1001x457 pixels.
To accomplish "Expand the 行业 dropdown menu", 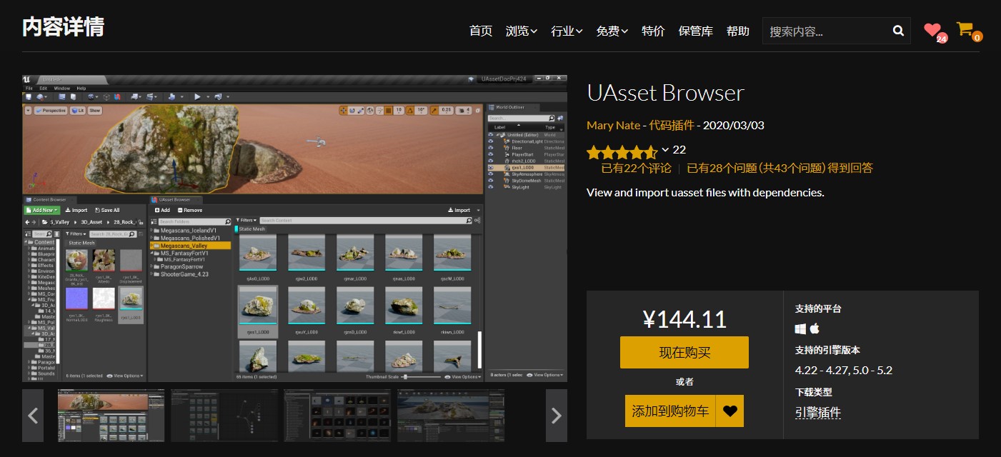I will coord(567,31).
